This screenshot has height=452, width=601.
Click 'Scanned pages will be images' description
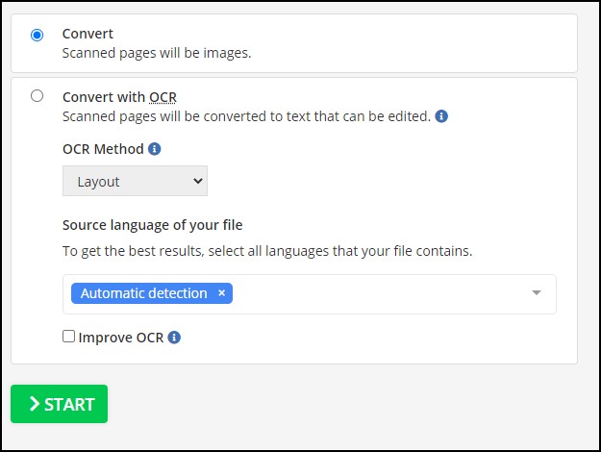[x=157, y=53]
